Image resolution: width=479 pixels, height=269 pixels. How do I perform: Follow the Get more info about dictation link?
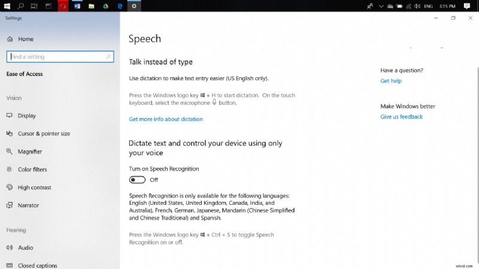(x=166, y=119)
